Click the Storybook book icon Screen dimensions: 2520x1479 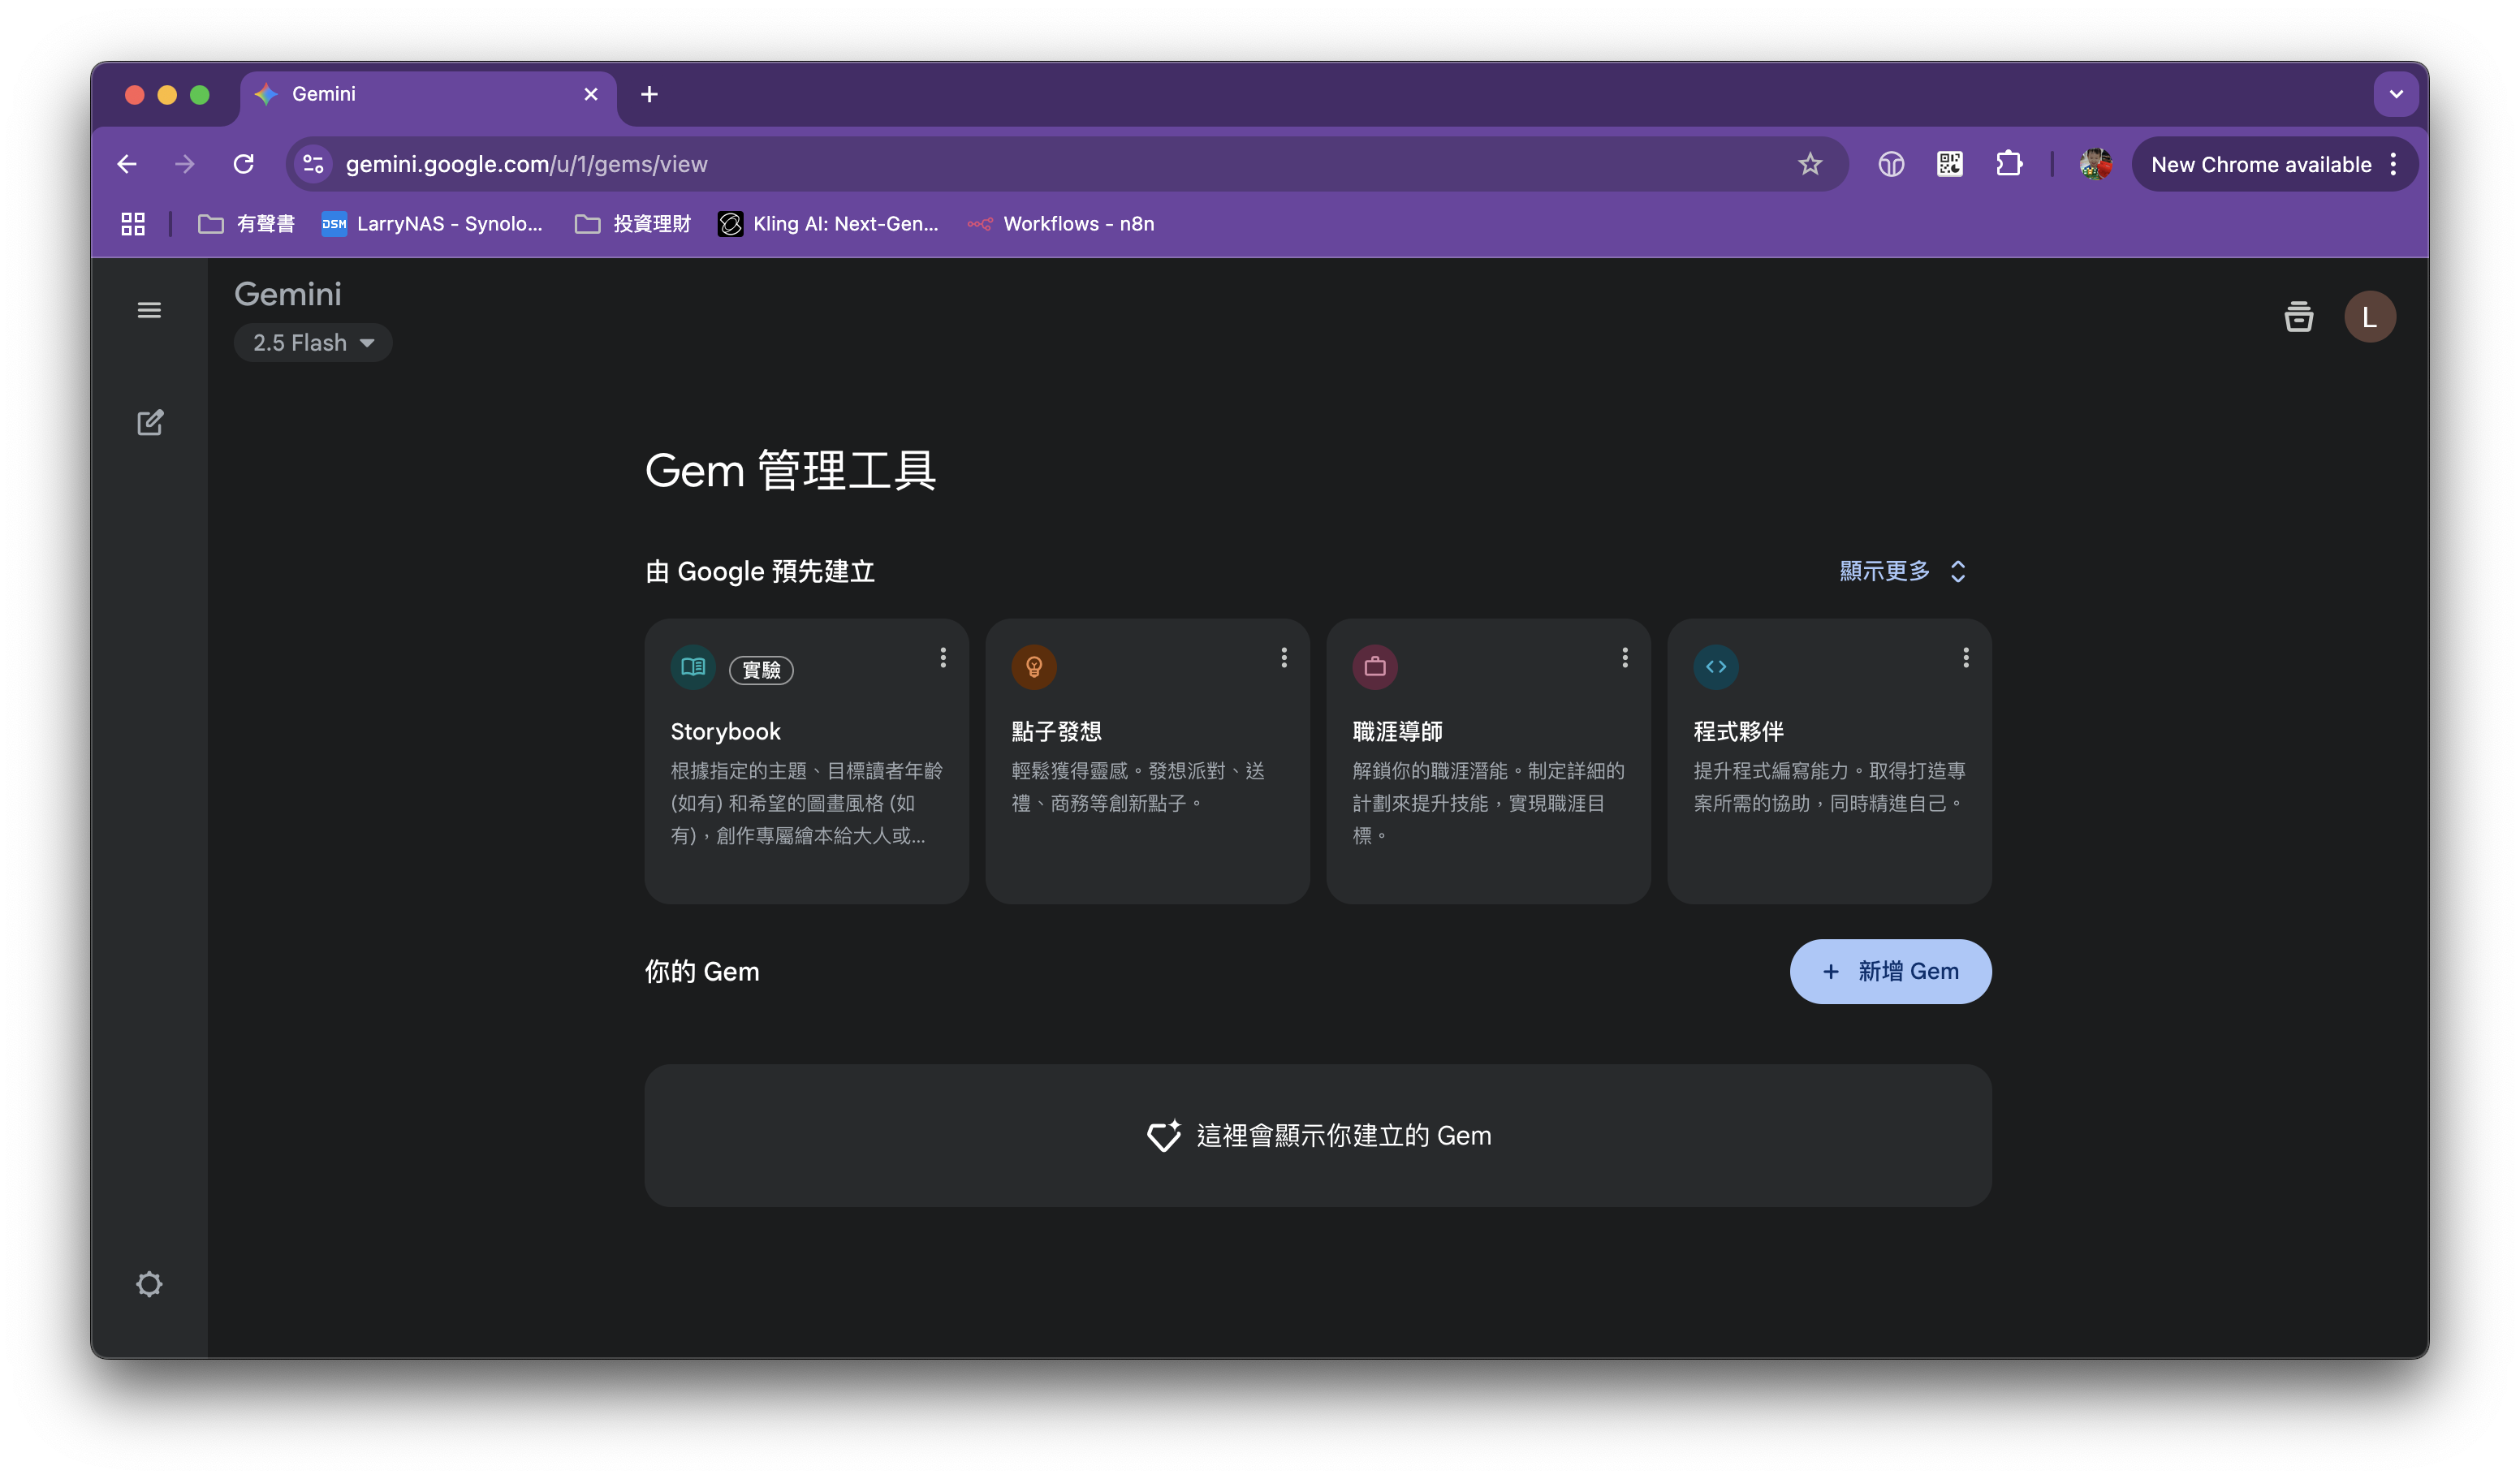[x=693, y=667]
